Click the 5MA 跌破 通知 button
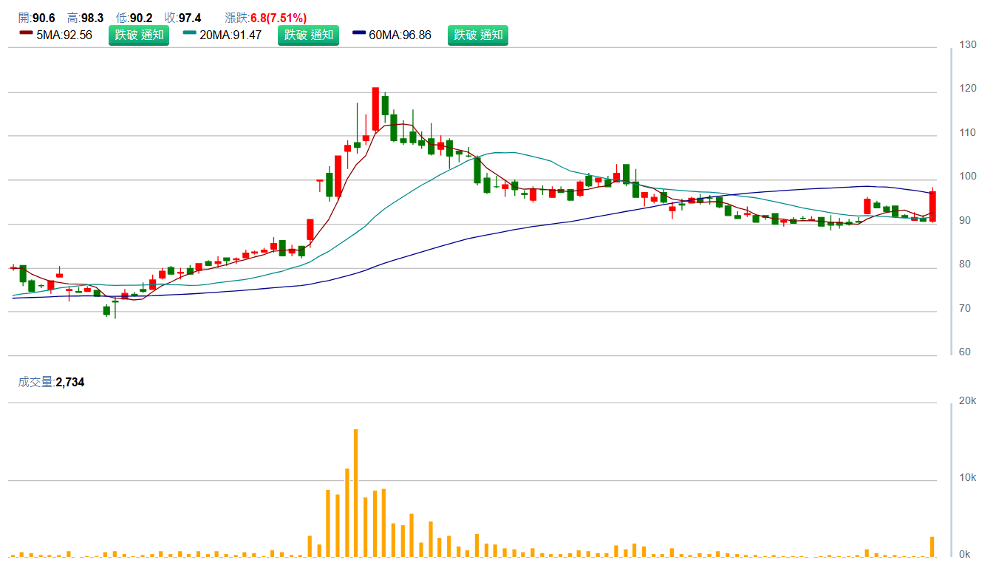 (138, 35)
